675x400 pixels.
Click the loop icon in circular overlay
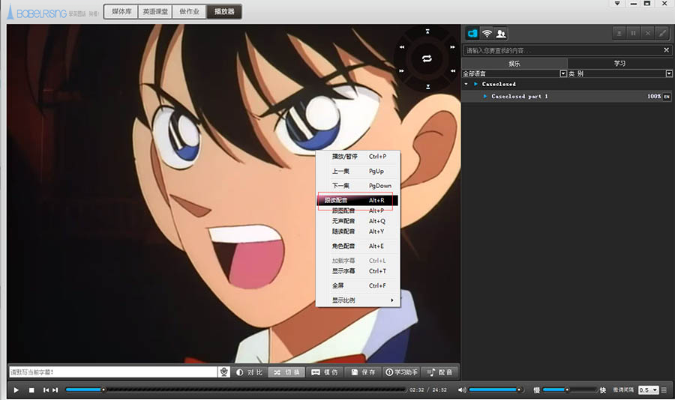427,58
